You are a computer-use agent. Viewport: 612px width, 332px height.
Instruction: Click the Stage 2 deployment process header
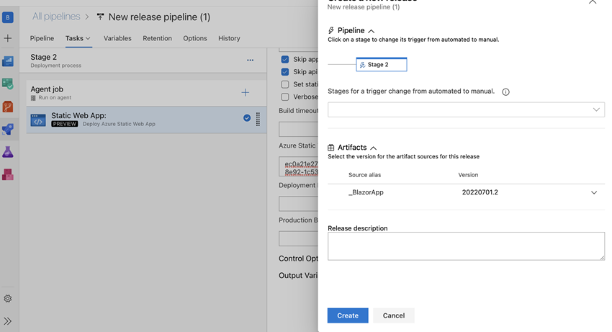143,60
